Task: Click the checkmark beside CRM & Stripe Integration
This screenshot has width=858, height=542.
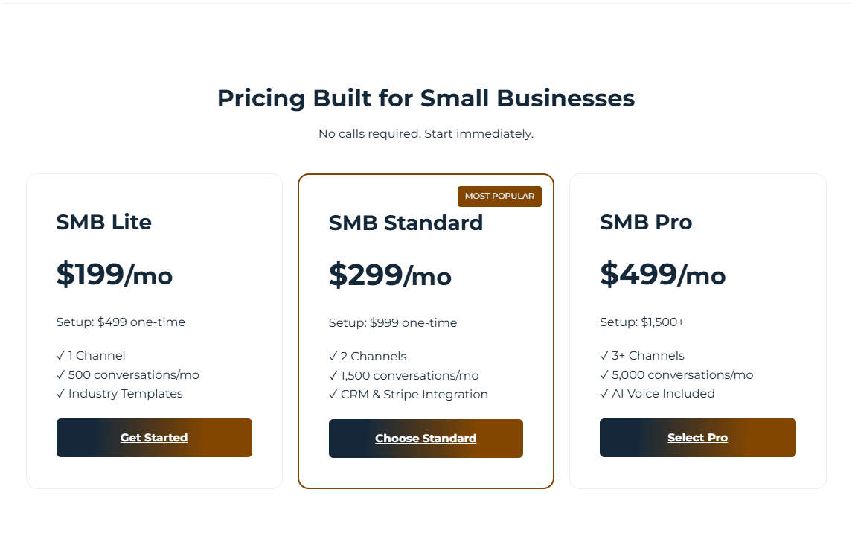Action: pyautogui.click(x=333, y=395)
